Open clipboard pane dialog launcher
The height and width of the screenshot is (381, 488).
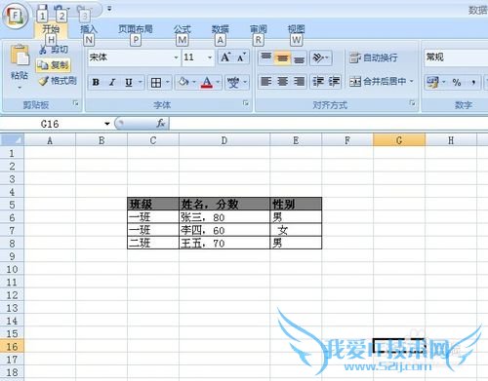(x=76, y=103)
